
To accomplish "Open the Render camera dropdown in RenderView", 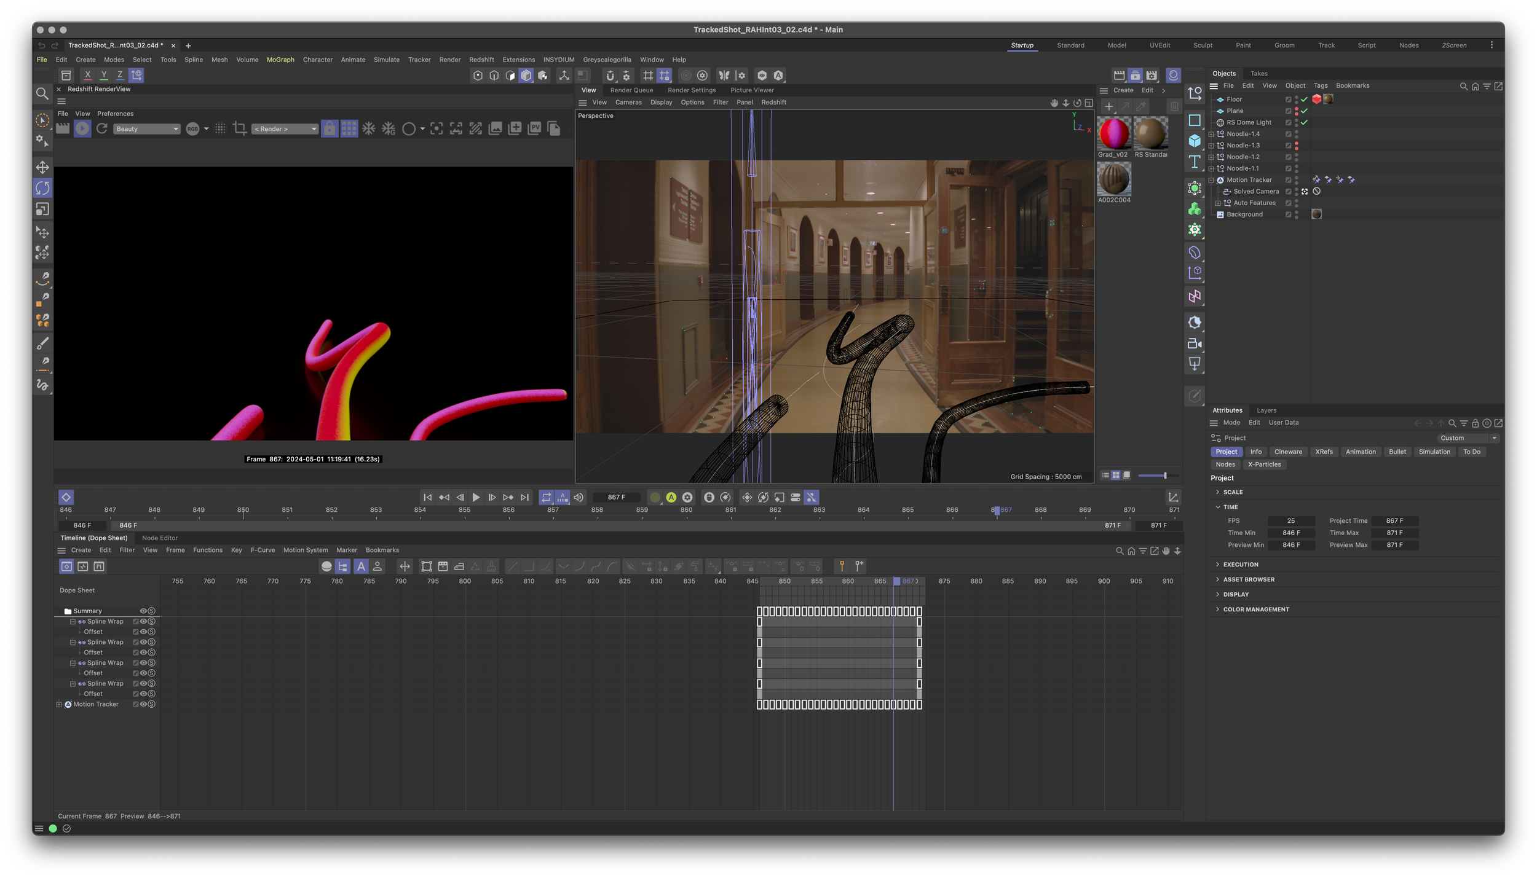I will [285, 129].
